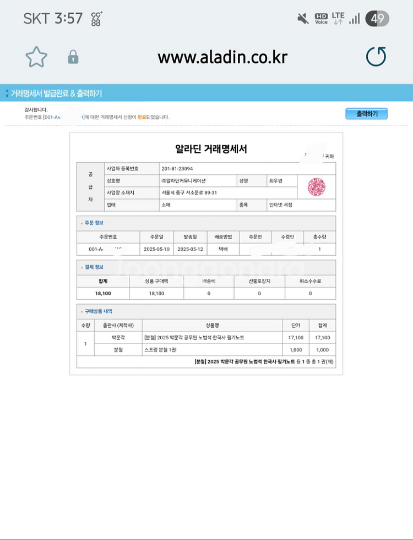Image resolution: width=413 pixels, height=540 pixels.
Task: Click the order number link 001-A4
Action: (x=52, y=117)
